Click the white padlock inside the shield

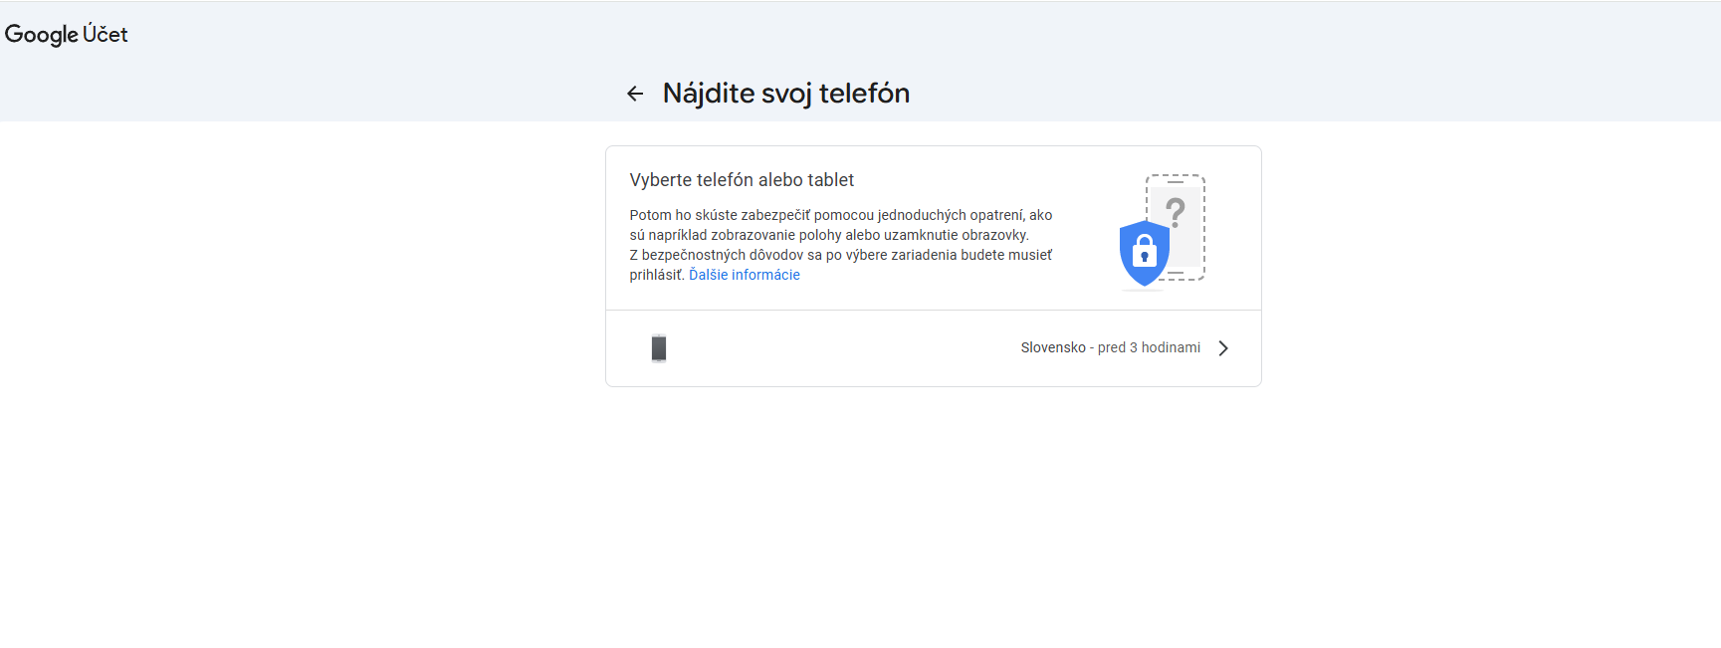(x=1145, y=250)
